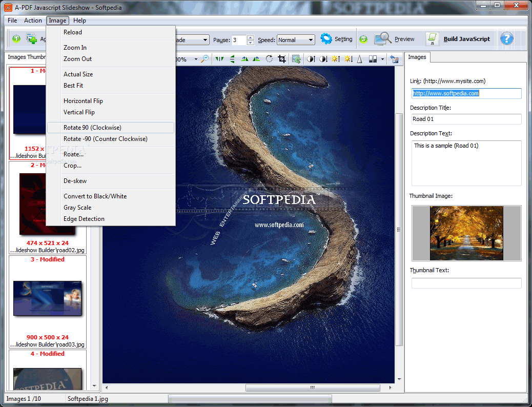Select Edge Detection menu item
This screenshot has height=407, width=532.
tap(111, 219)
